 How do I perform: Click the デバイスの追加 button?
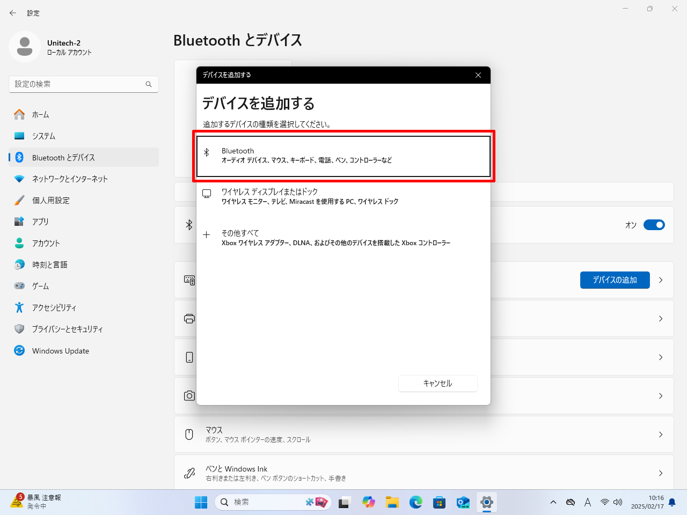pos(615,280)
